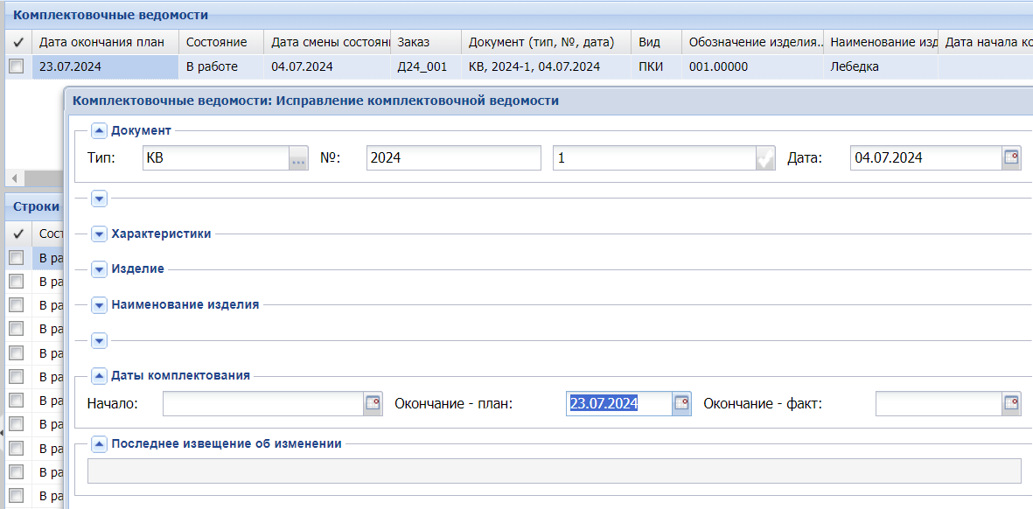Expand the Наименование изделия section
1033x509 pixels.
click(x=99, y=305)
